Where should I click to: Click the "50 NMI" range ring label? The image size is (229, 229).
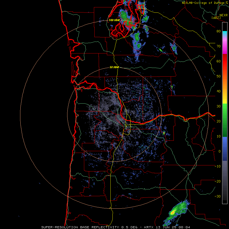[114, 67]
